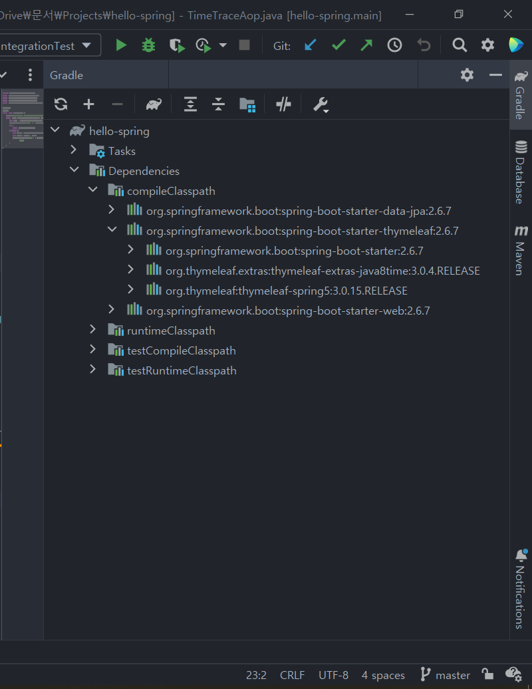Open Search Everywhere magnifier
The image size is (532, 689).
(460, 45)
